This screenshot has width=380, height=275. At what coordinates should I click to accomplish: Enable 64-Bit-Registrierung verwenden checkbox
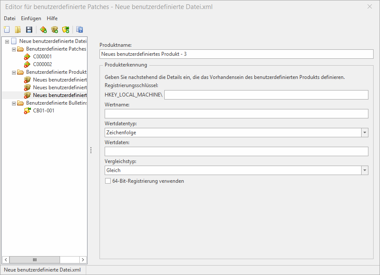(108, 181)
